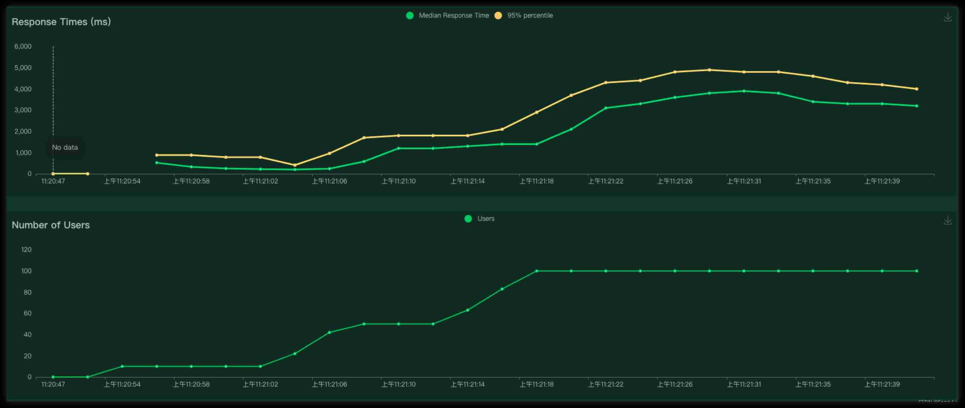
Task: Click 上午11:21:02 label on Response Times axis
Action: [x=260, y=181]
